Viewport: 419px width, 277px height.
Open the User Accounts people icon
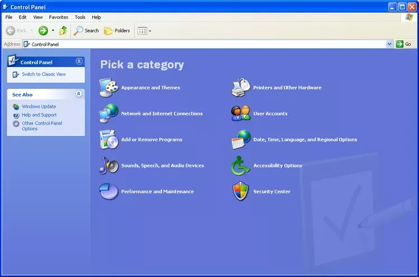[241, 113]
